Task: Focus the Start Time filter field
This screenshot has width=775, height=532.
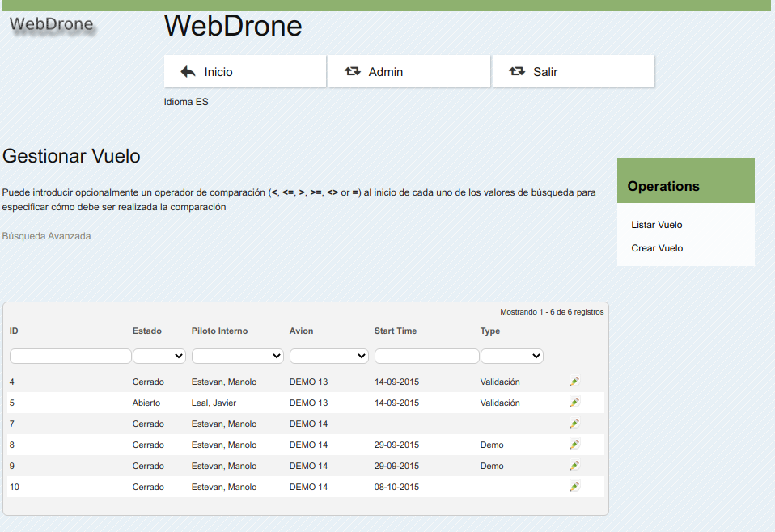Action: coord(427,356)
